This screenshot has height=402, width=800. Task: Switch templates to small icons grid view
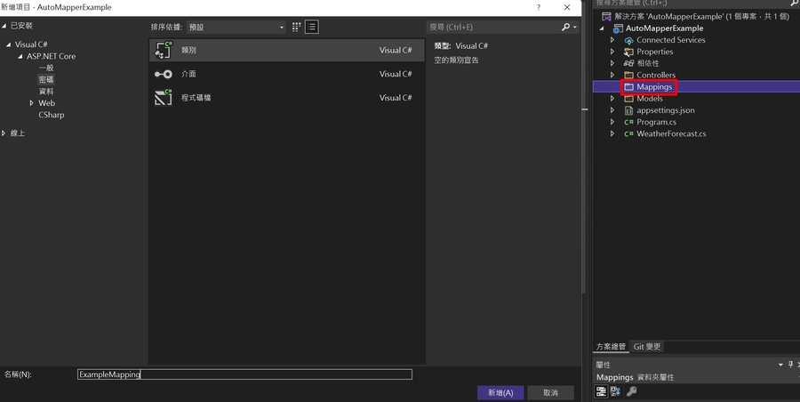click(297, 28)
